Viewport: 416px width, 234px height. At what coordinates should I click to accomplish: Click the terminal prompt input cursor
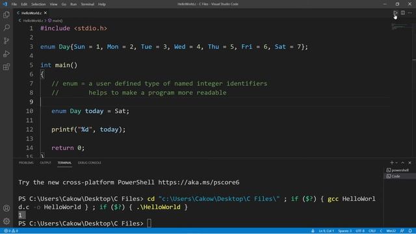pos(149,224)
